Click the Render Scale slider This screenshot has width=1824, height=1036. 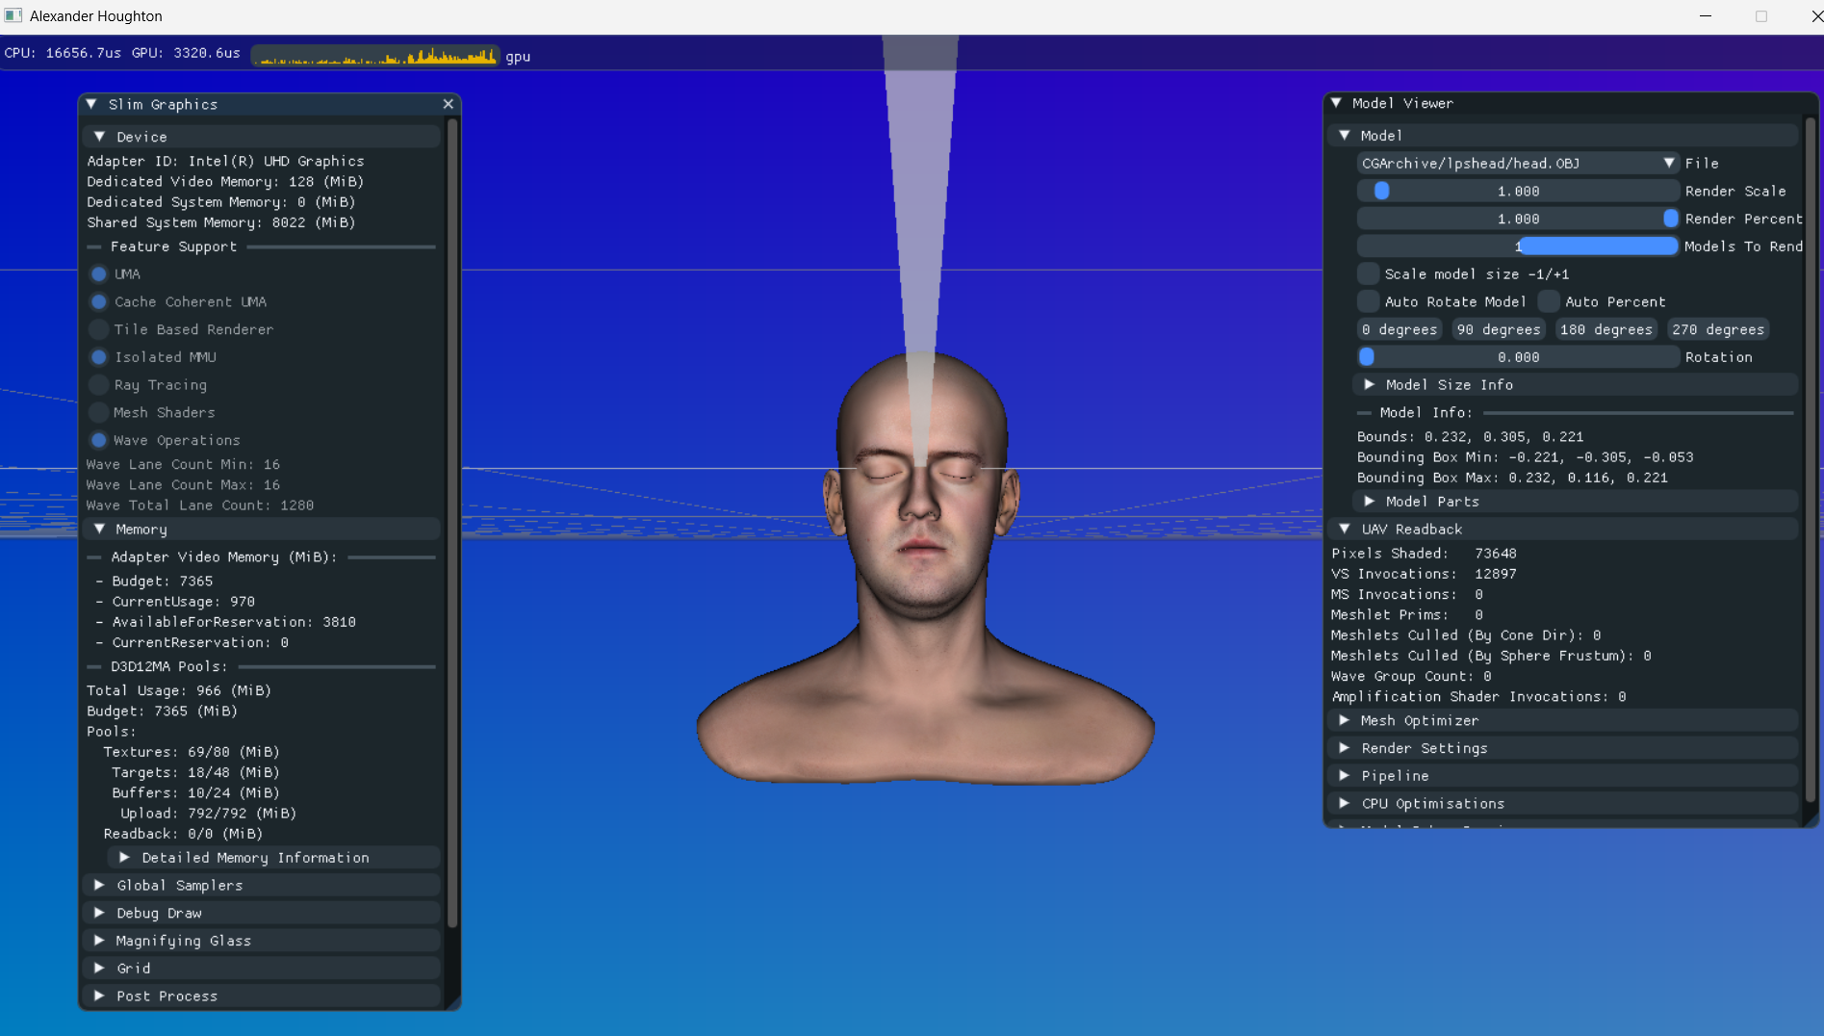1517,192
